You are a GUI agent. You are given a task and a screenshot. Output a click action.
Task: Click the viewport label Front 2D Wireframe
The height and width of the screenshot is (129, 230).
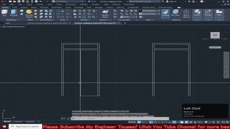pos(13,27)
